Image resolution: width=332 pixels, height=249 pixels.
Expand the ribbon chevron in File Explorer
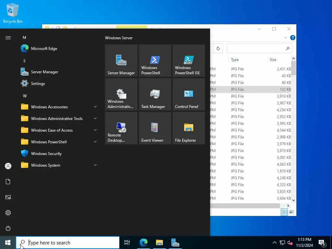click(285, 38)
